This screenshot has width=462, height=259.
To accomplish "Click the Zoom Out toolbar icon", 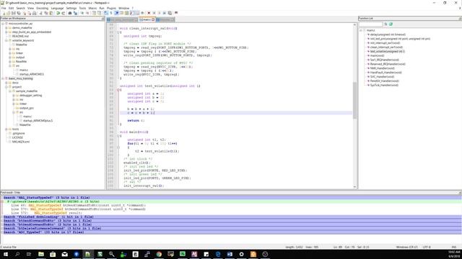I will point(87,13).
